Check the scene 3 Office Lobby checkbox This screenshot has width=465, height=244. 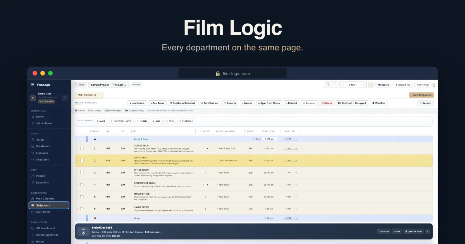click(x=82, y=173)
